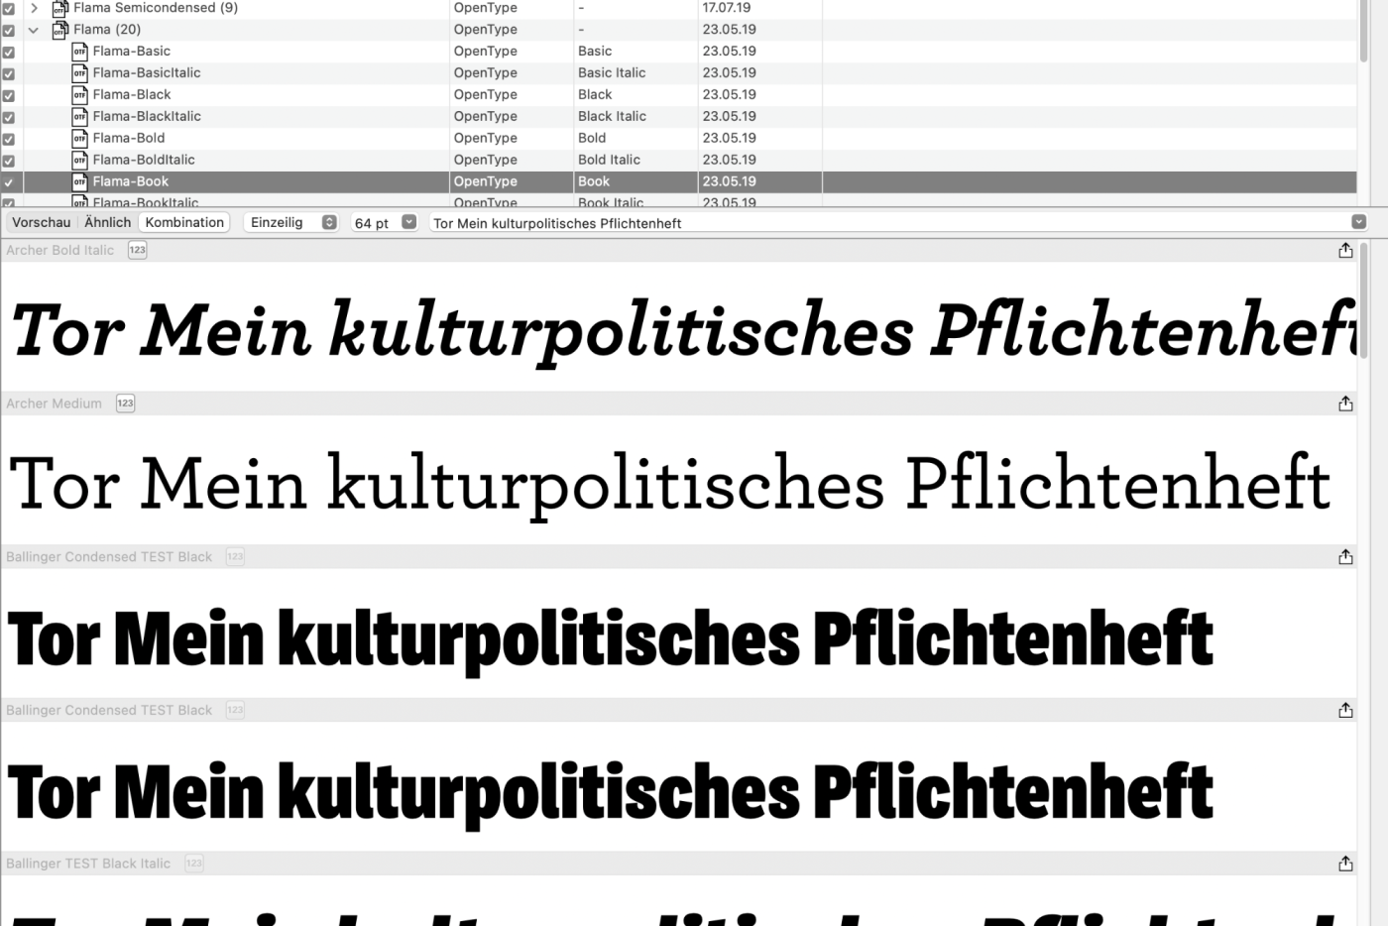The height and width of the screenshot is (926, 1388).
Task: Open glyph badge for Ballinger TEST Black Italic
Action: [x=194, y=864]
